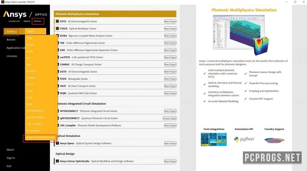Choose DGTD in the New dropdown menu
Image resolution: width=307 pixels, height=171 pixels.
[x=30, y=84]
